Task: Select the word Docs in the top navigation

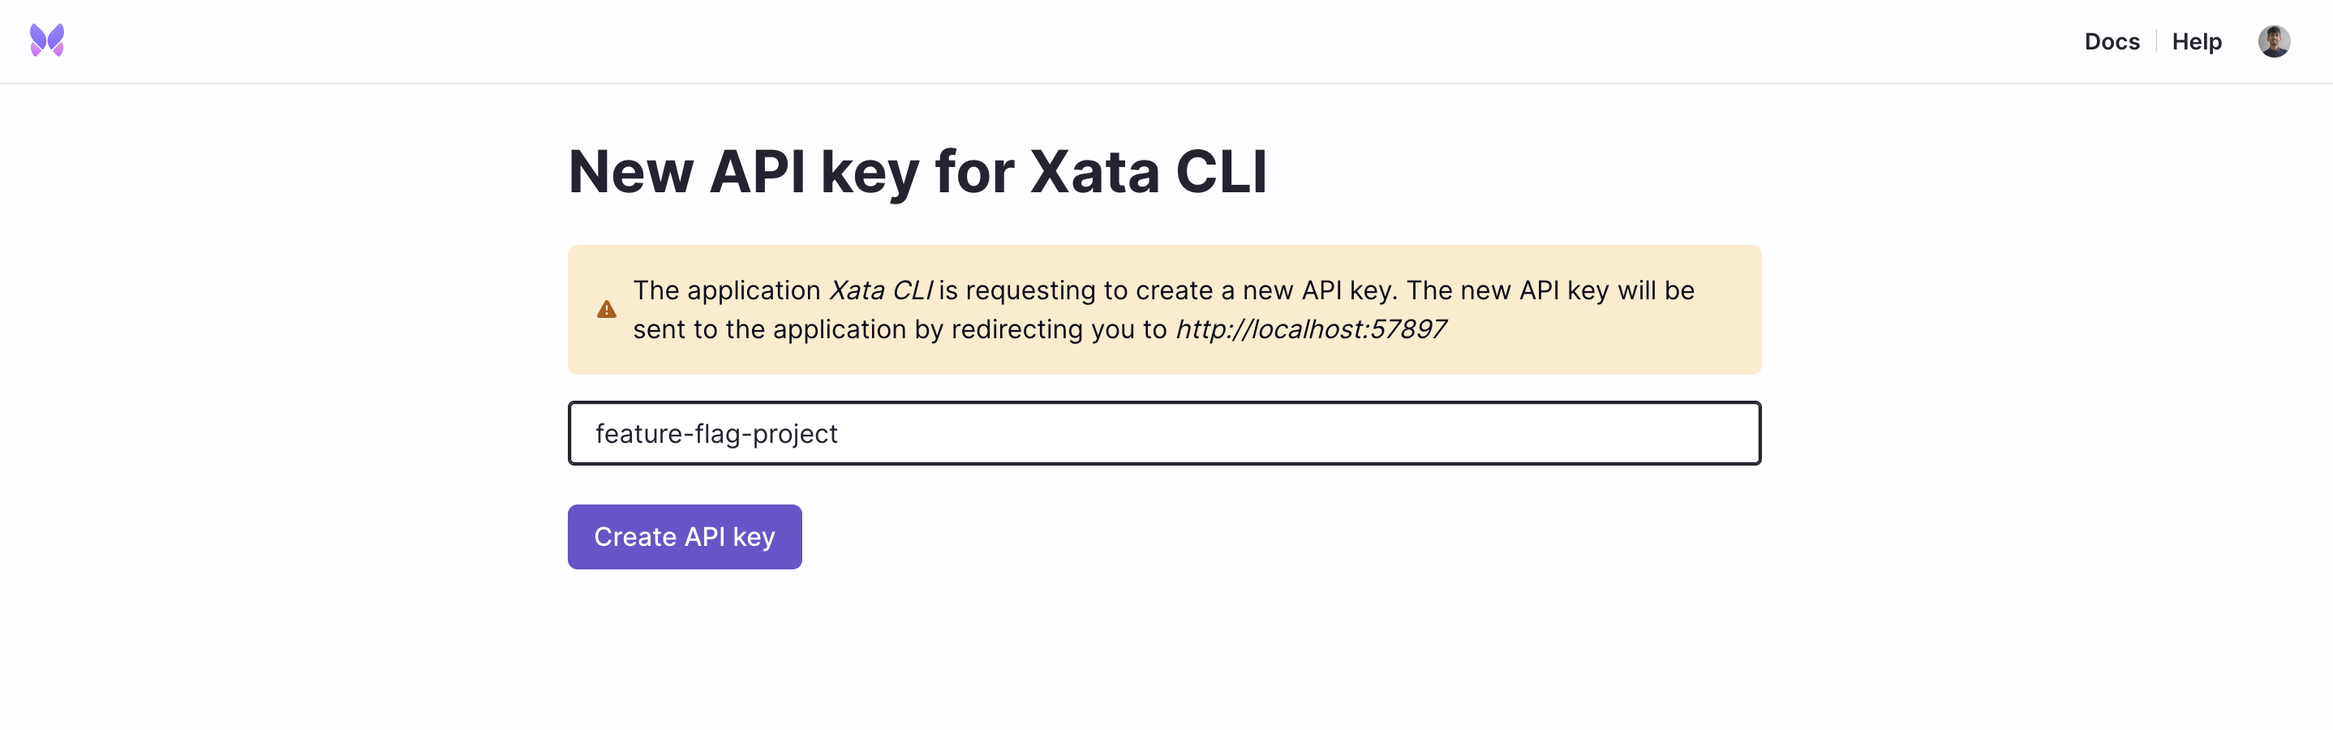Action: coord(2111,41)
